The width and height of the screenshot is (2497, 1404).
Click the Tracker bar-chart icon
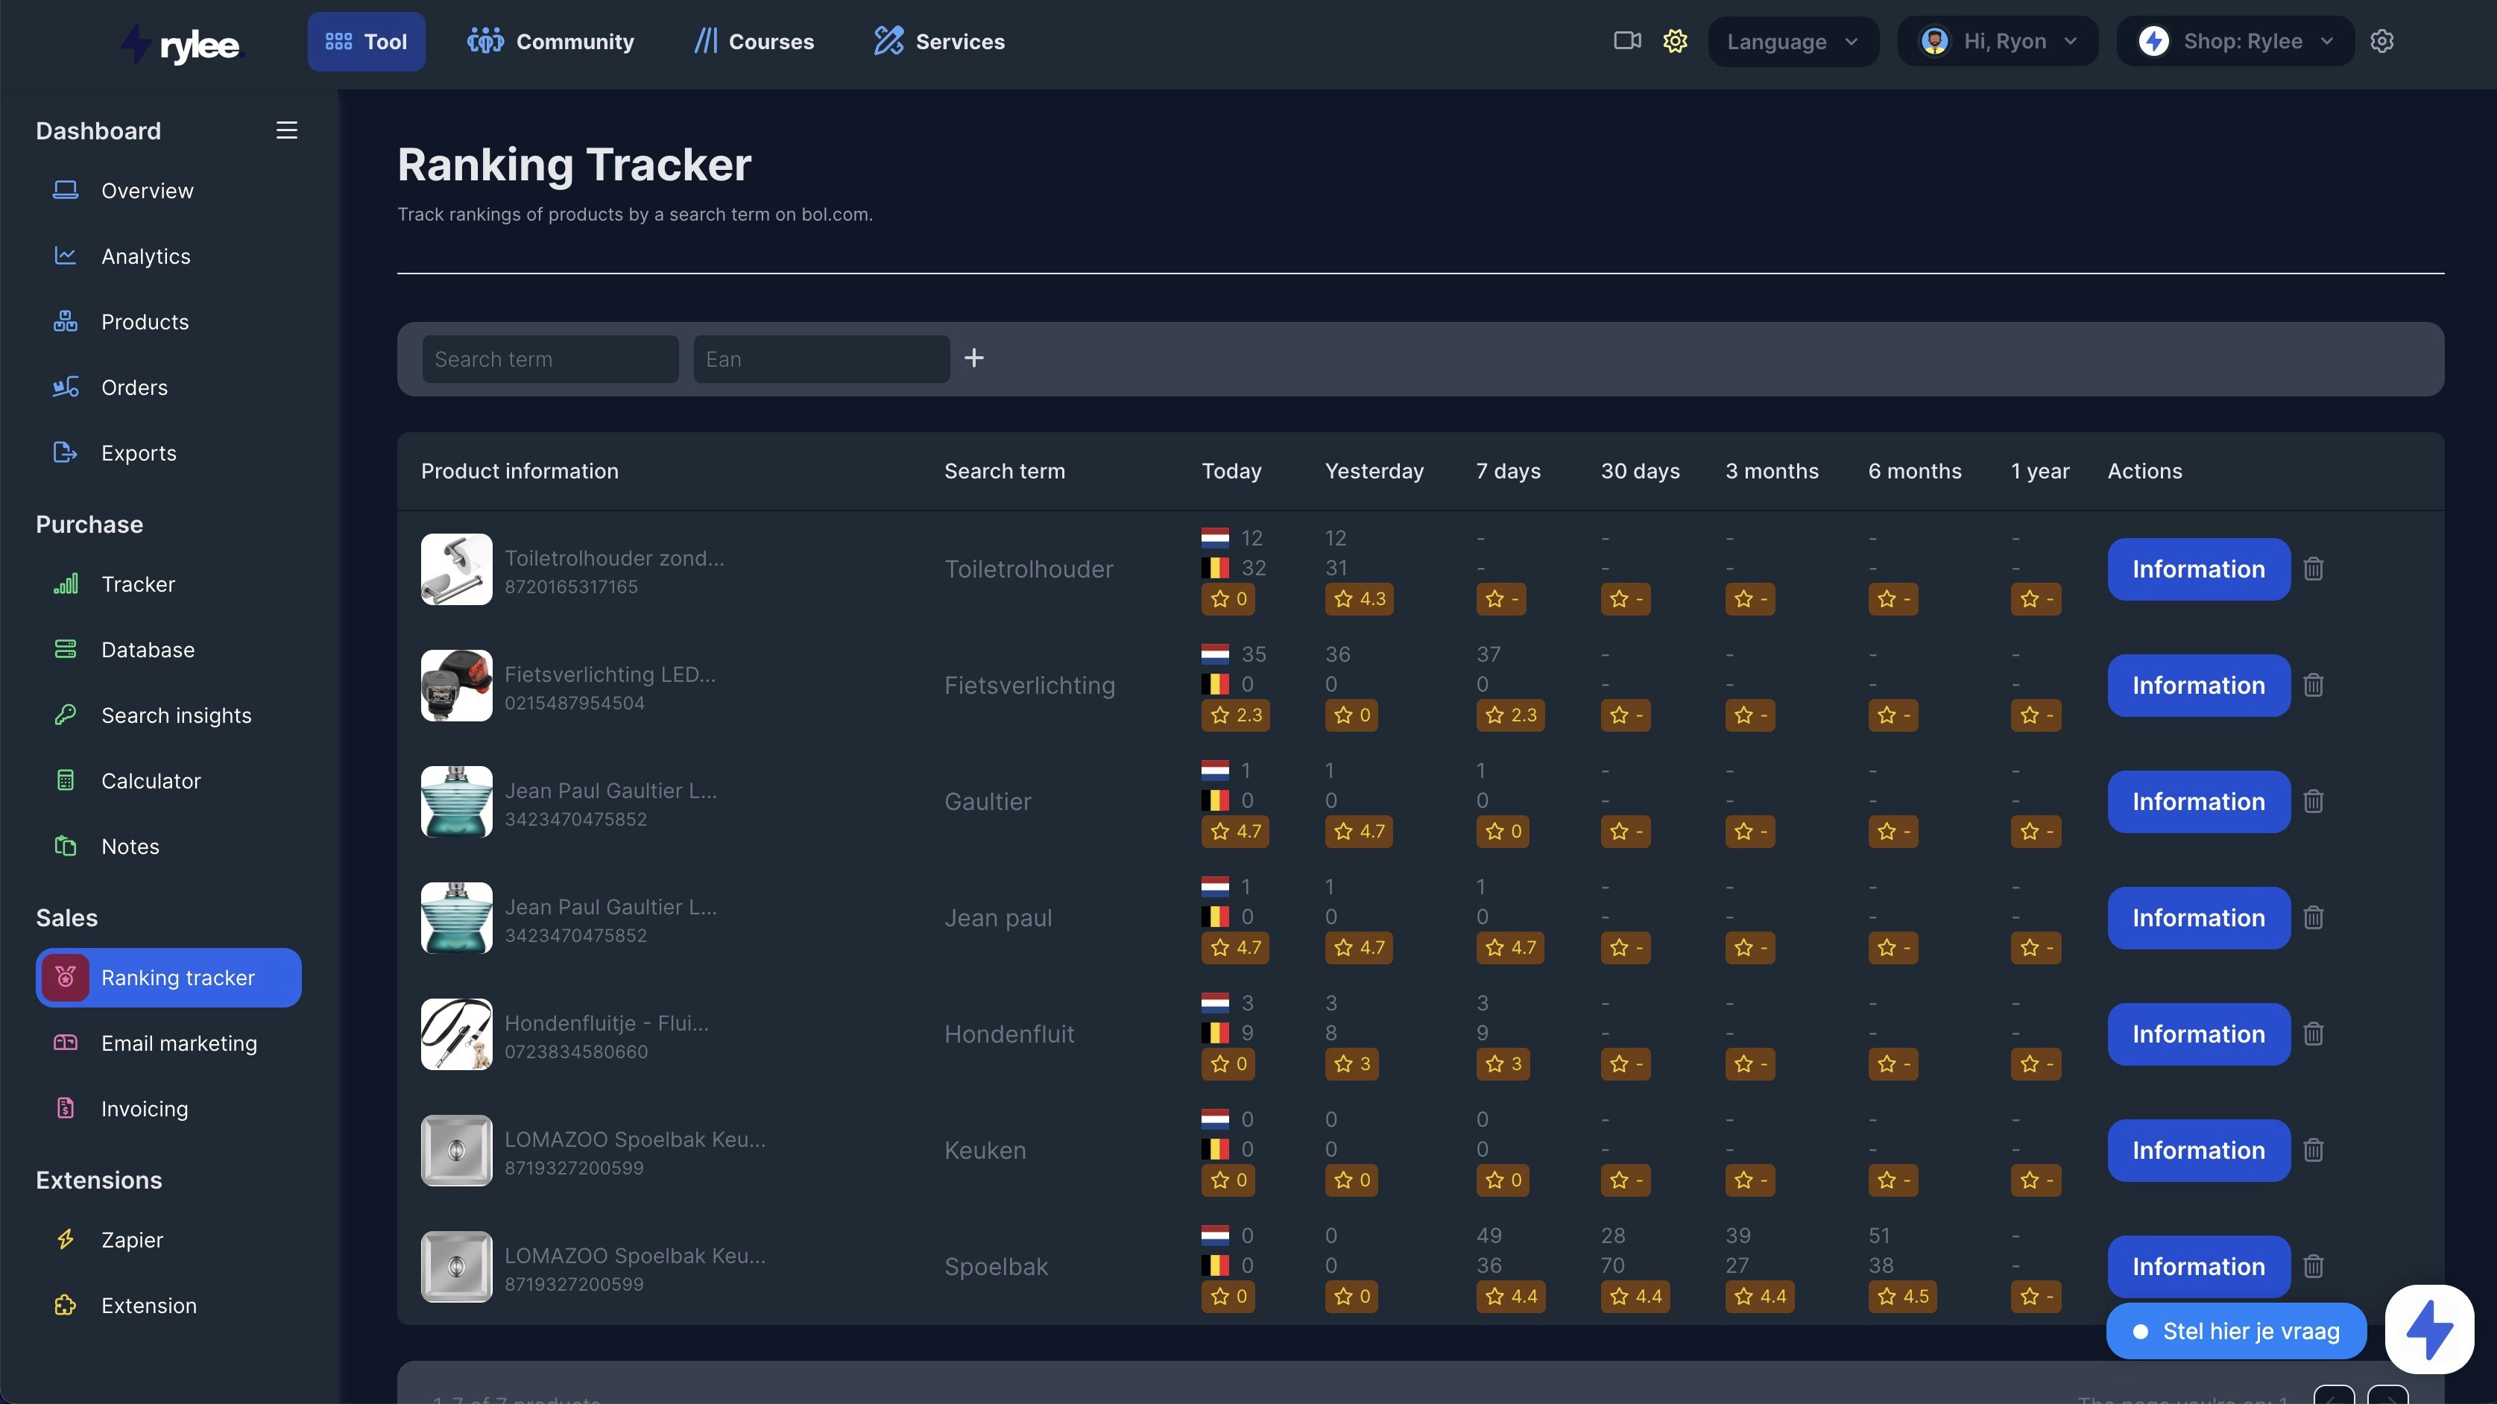click(x=65, y=584)
